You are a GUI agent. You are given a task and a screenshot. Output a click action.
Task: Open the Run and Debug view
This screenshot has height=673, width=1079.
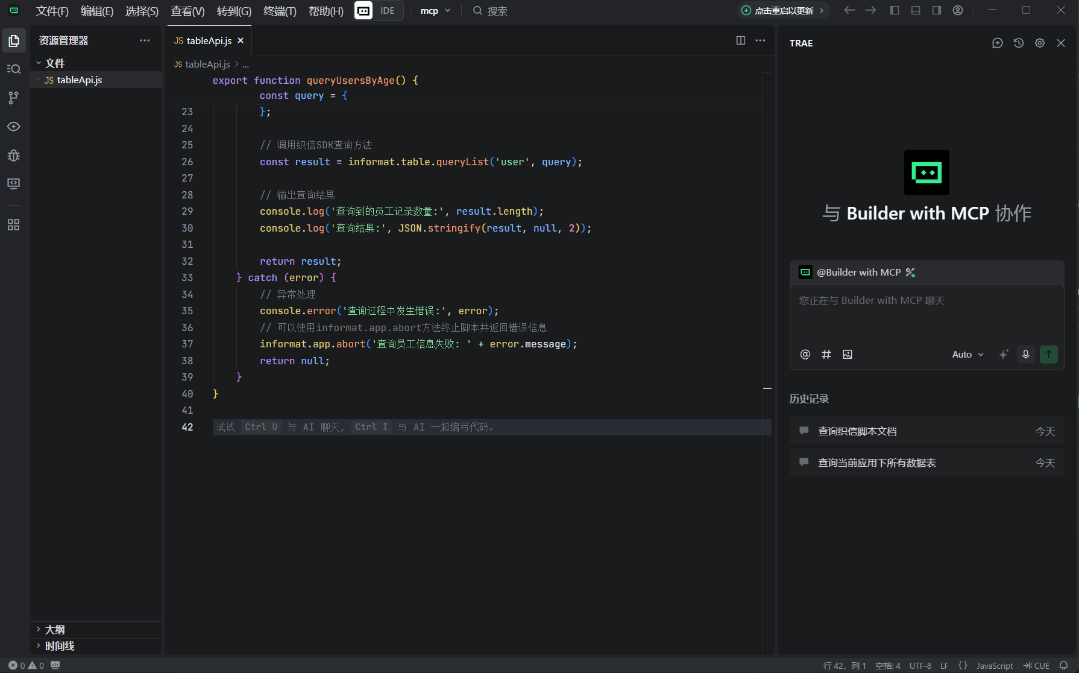[x=13, y=156]
